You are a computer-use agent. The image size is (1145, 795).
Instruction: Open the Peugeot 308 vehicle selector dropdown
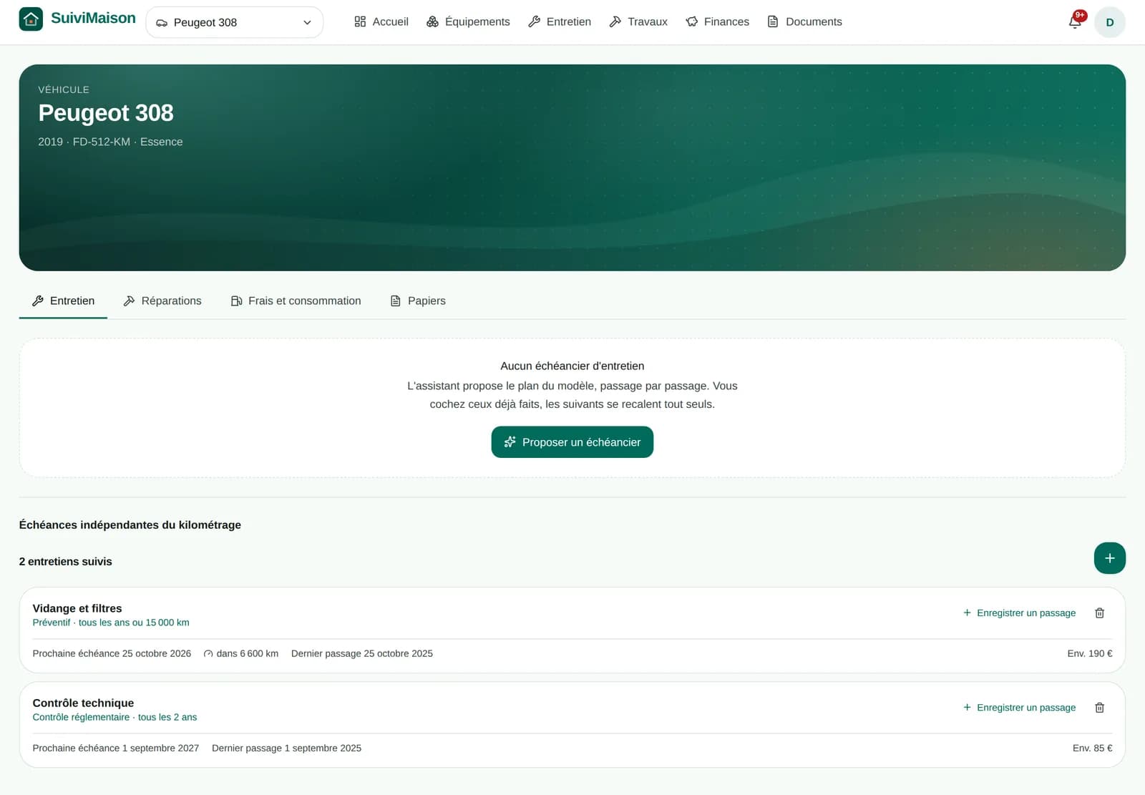(x=234, y=22)
